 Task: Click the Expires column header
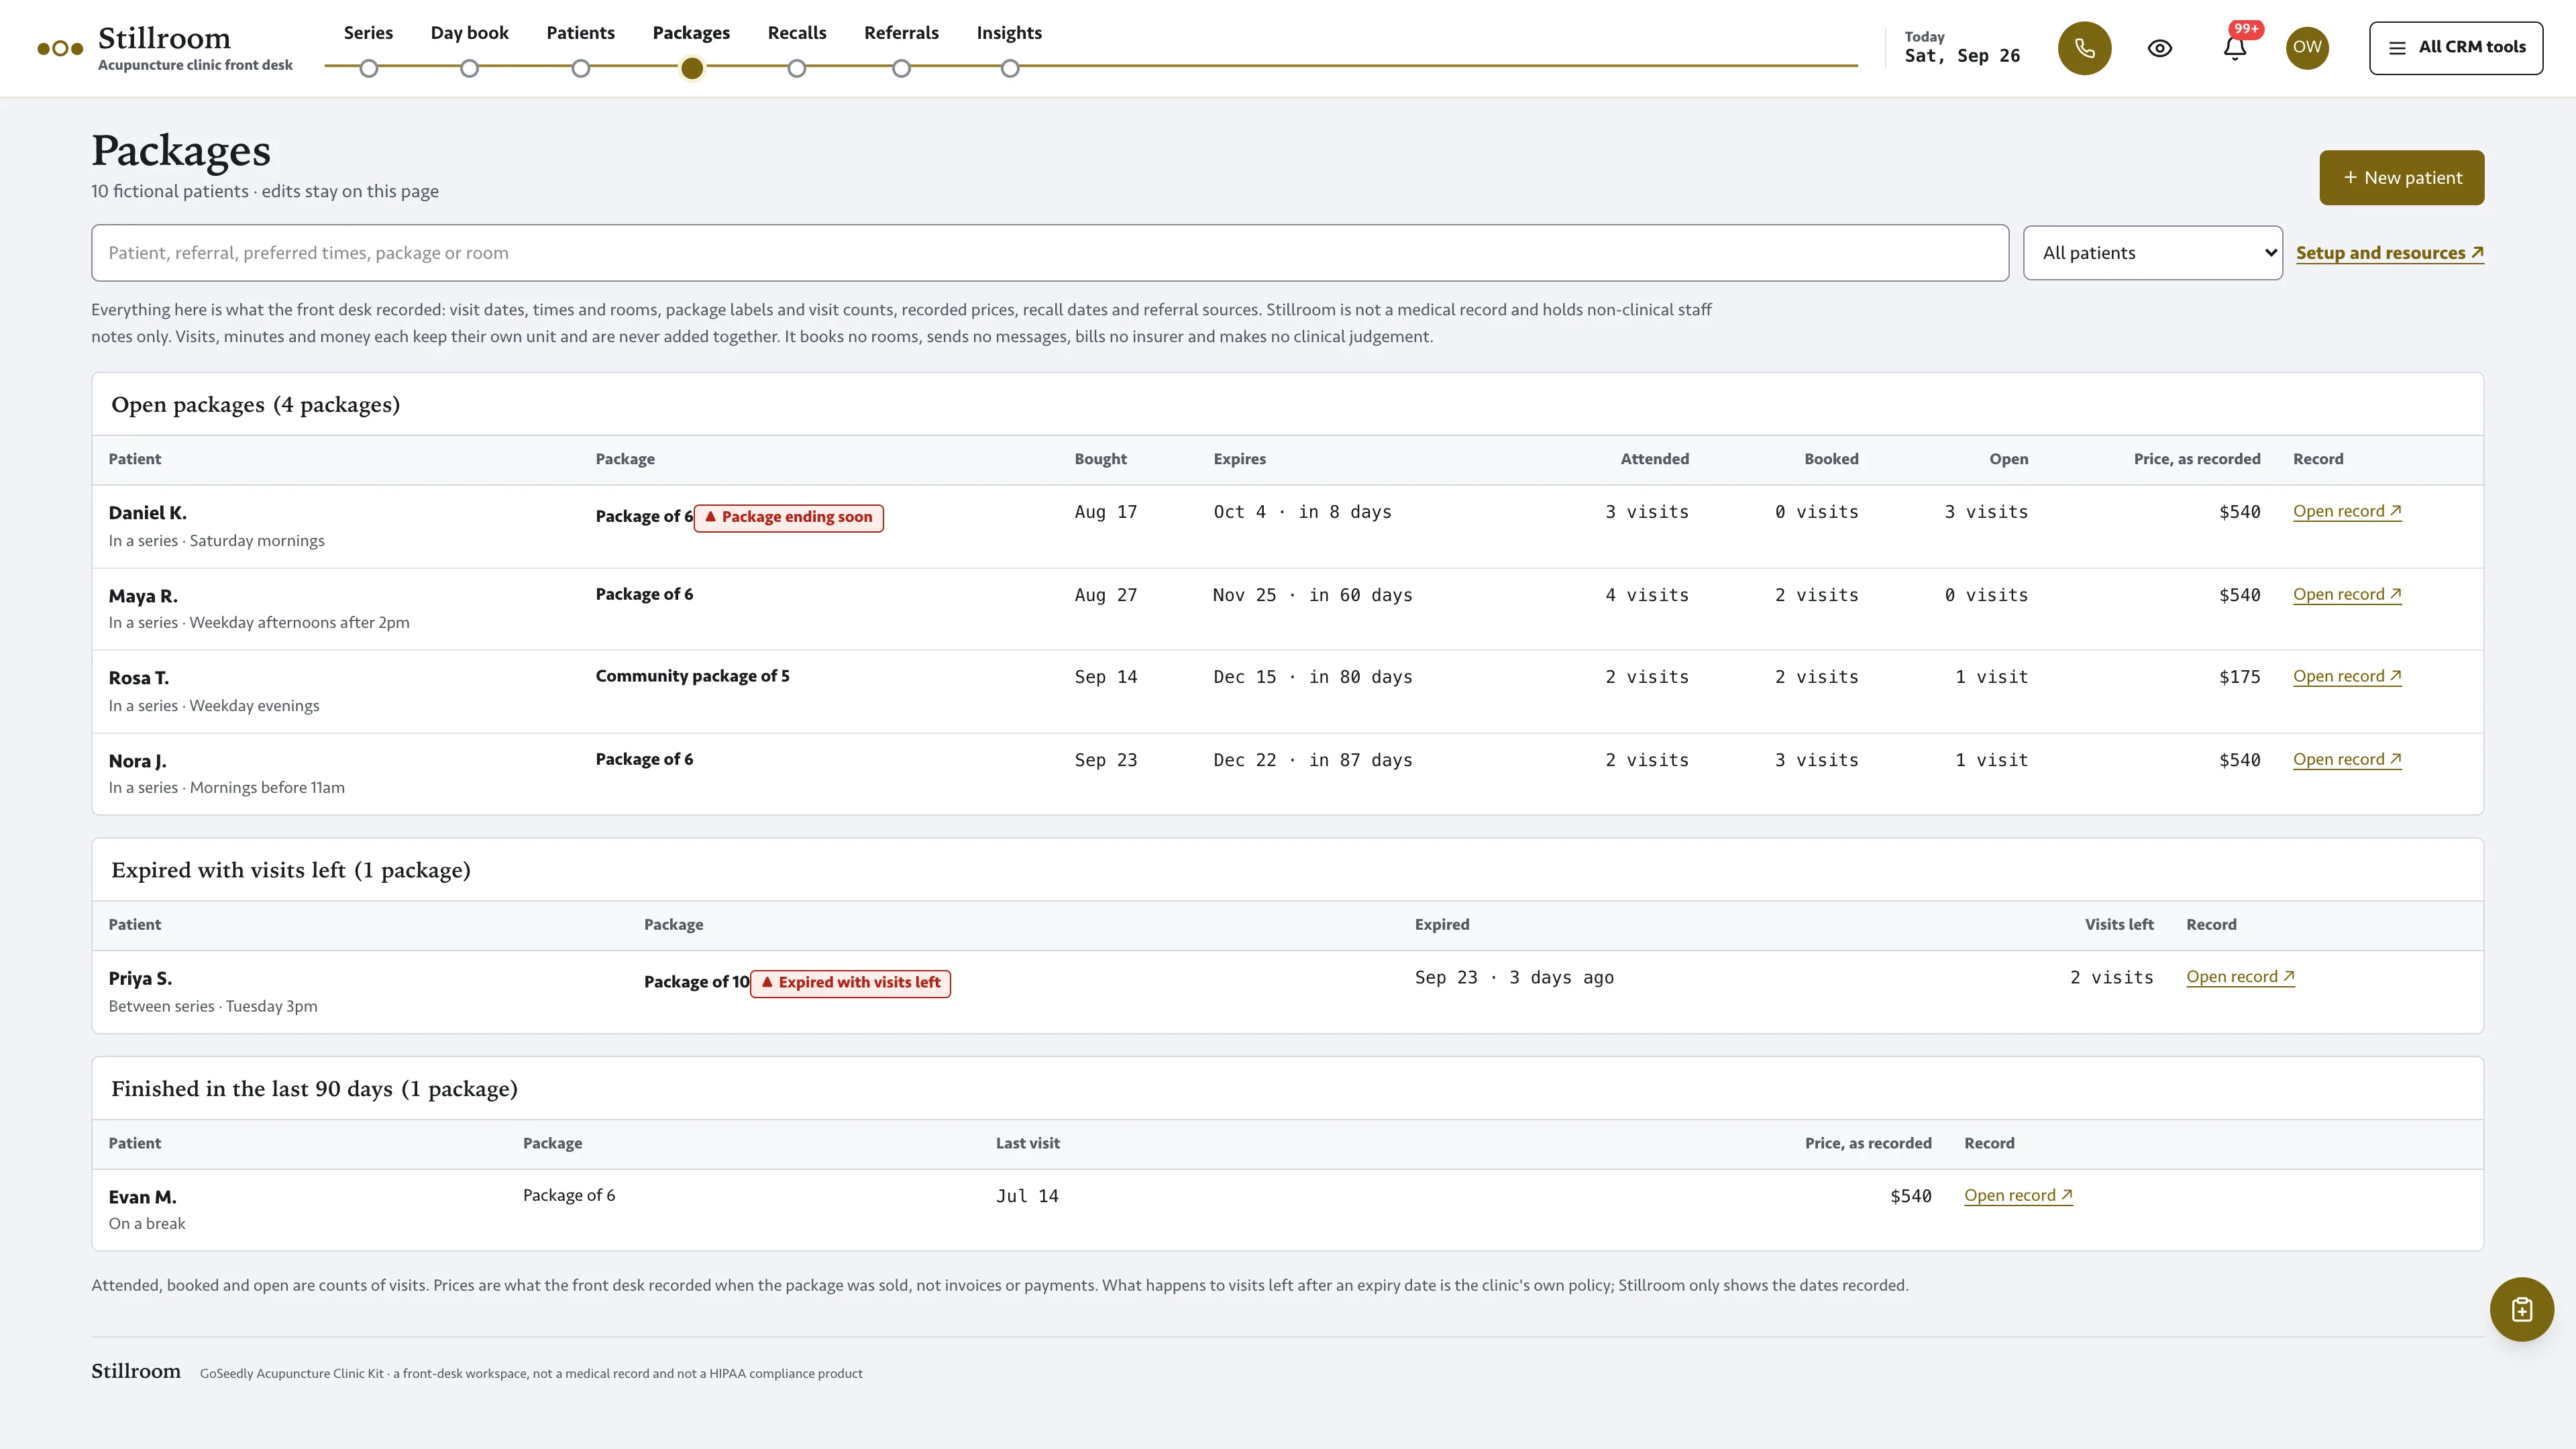1239,459
